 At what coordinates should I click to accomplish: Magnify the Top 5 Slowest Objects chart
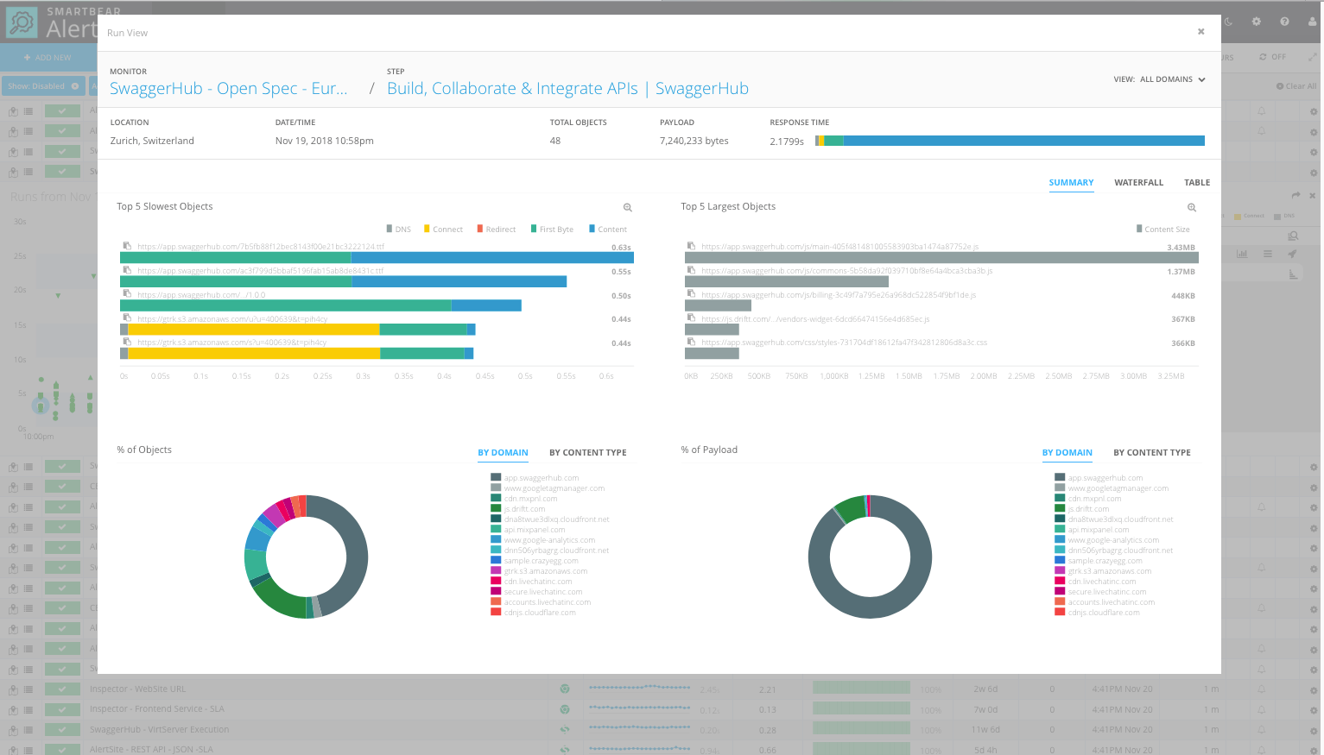[627, 207]
